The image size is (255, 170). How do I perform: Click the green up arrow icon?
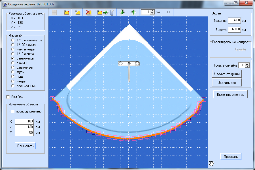click(x=133, y=12)
